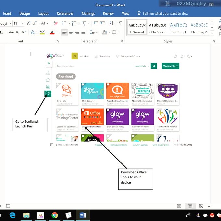Apply the No Spacing style
The height and width of the screenshot is (221, 221).
pyautogui.click(x=158, y=28)
